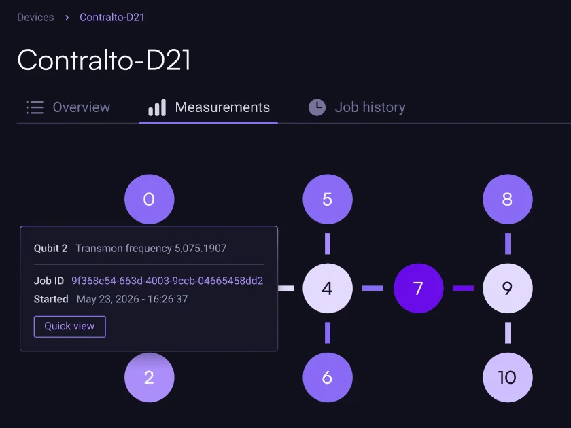This screenshot has height=428, width=571.
Task: Open the Job history tab
Action: click(357, 107)
